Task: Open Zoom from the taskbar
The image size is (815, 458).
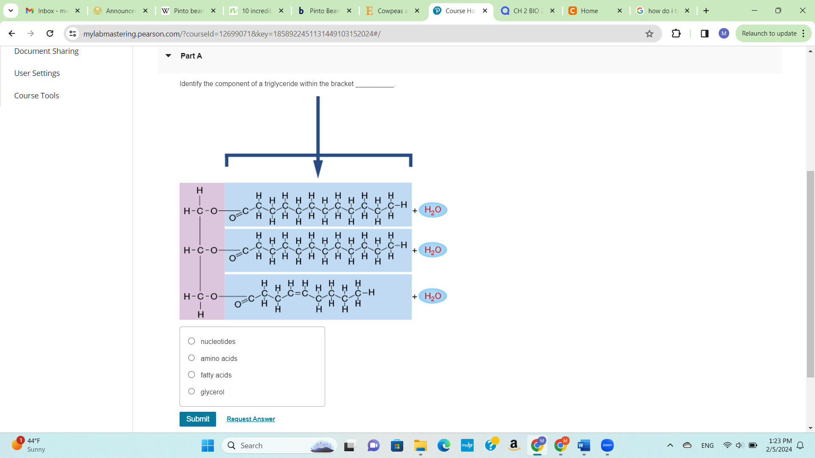Action: tap(607, 446)
